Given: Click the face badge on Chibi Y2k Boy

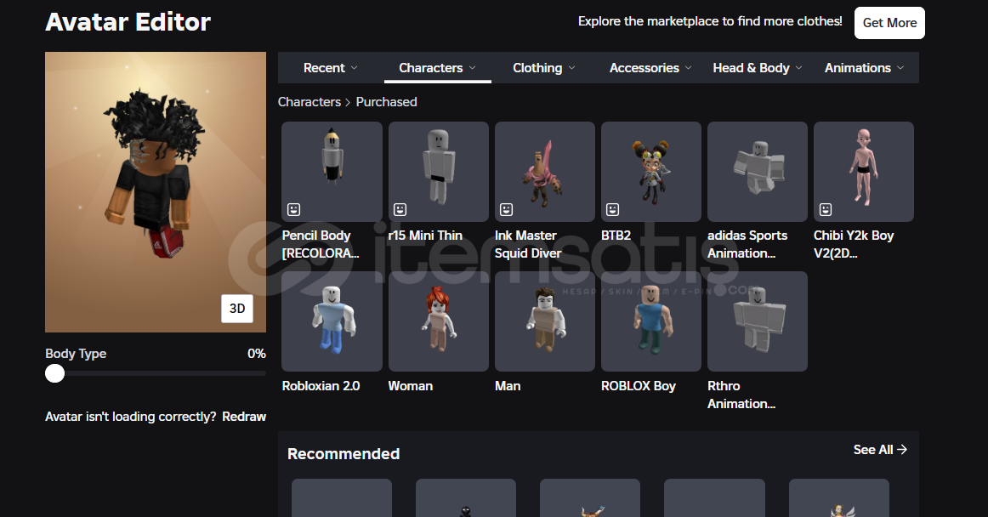Looking at the screenshot, I should click(x=826, y=209).
